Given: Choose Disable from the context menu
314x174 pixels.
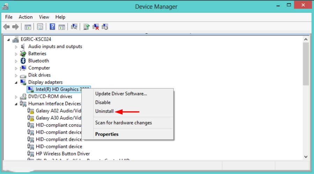Looking at the screenshot, I should 103,103.
